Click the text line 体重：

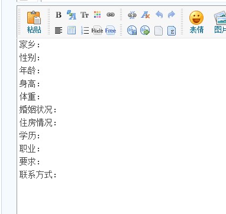[30, 97]
